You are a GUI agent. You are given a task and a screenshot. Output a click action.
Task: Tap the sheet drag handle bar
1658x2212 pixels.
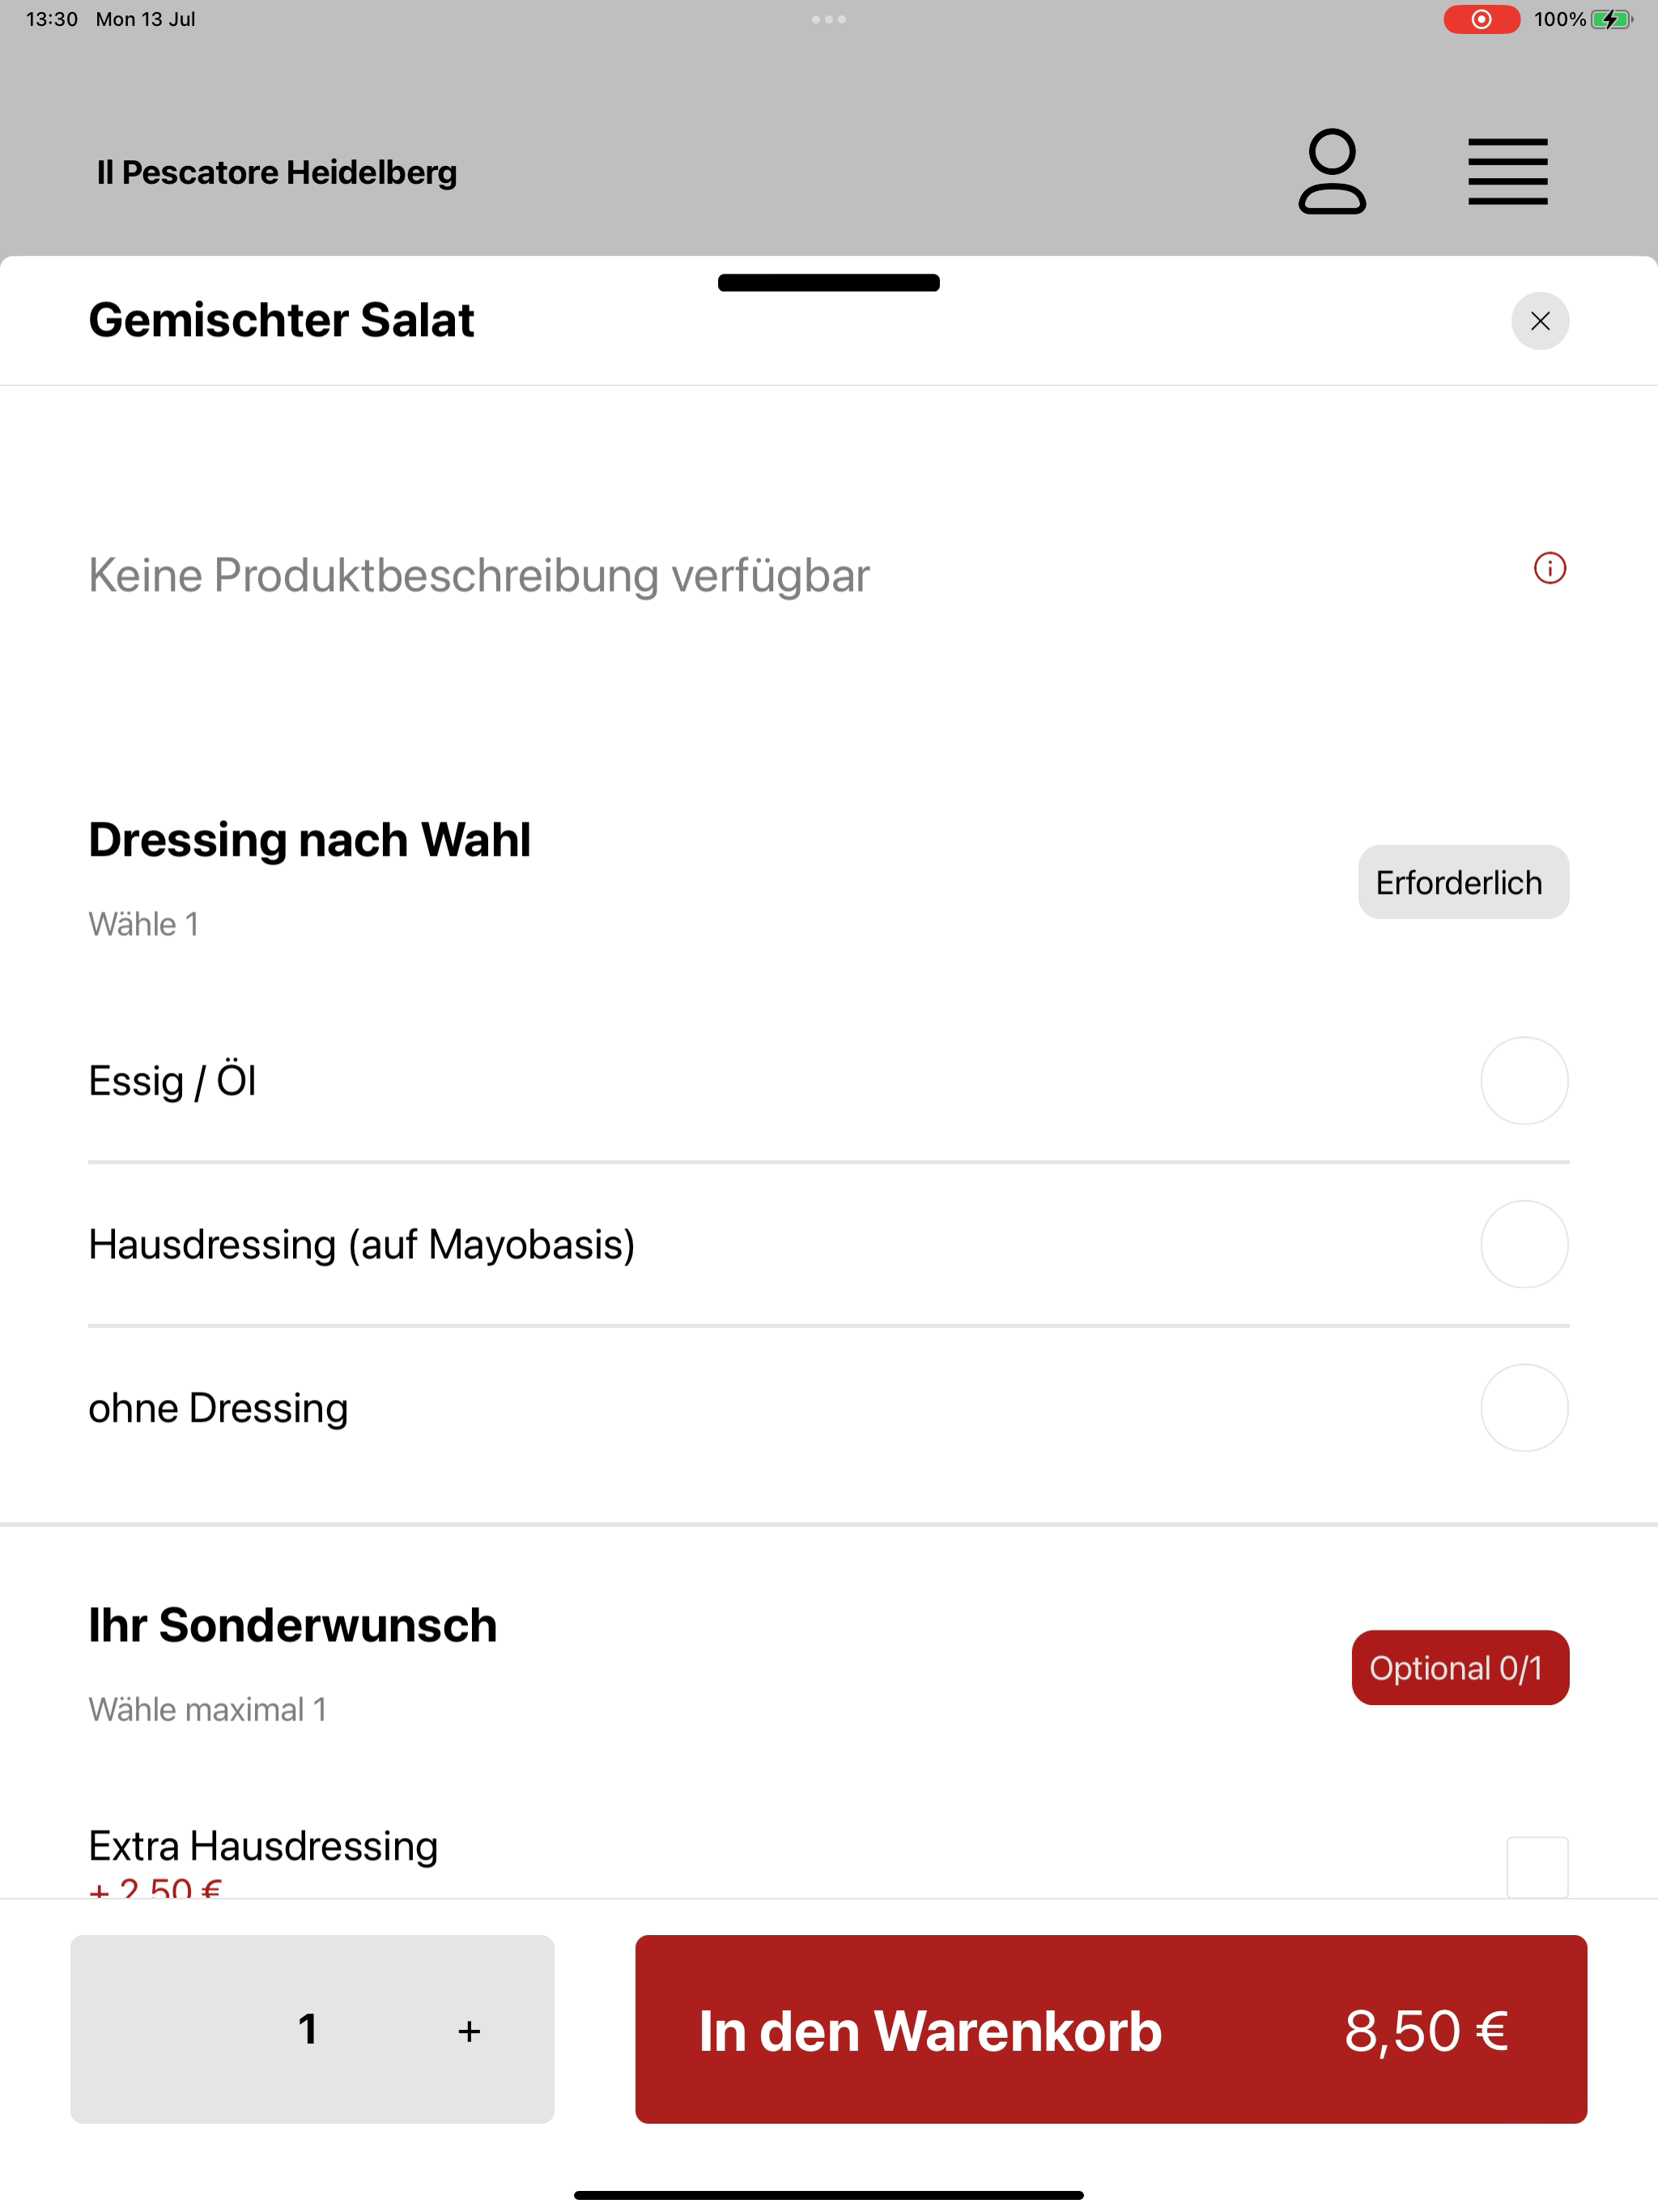829,283
